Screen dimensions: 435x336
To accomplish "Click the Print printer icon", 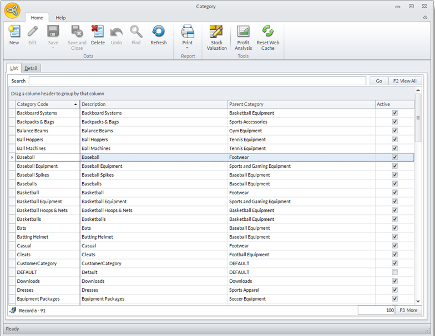I will point(188,31).
